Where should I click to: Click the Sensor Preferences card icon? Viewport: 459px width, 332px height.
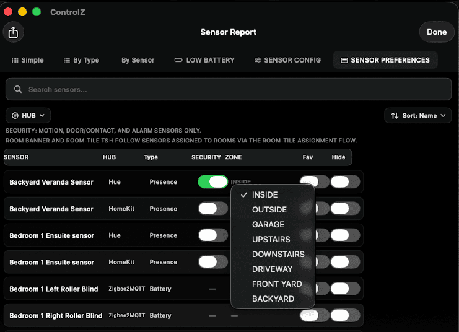click(x=344, y=60)
